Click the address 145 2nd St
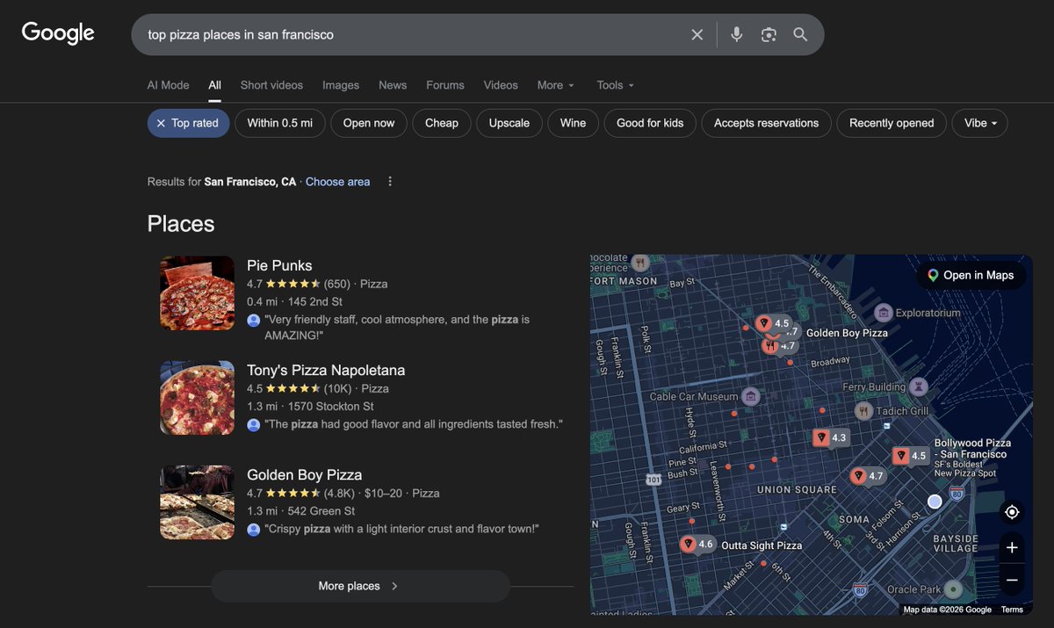1054x628 pixels. click(x=315, y=301)
